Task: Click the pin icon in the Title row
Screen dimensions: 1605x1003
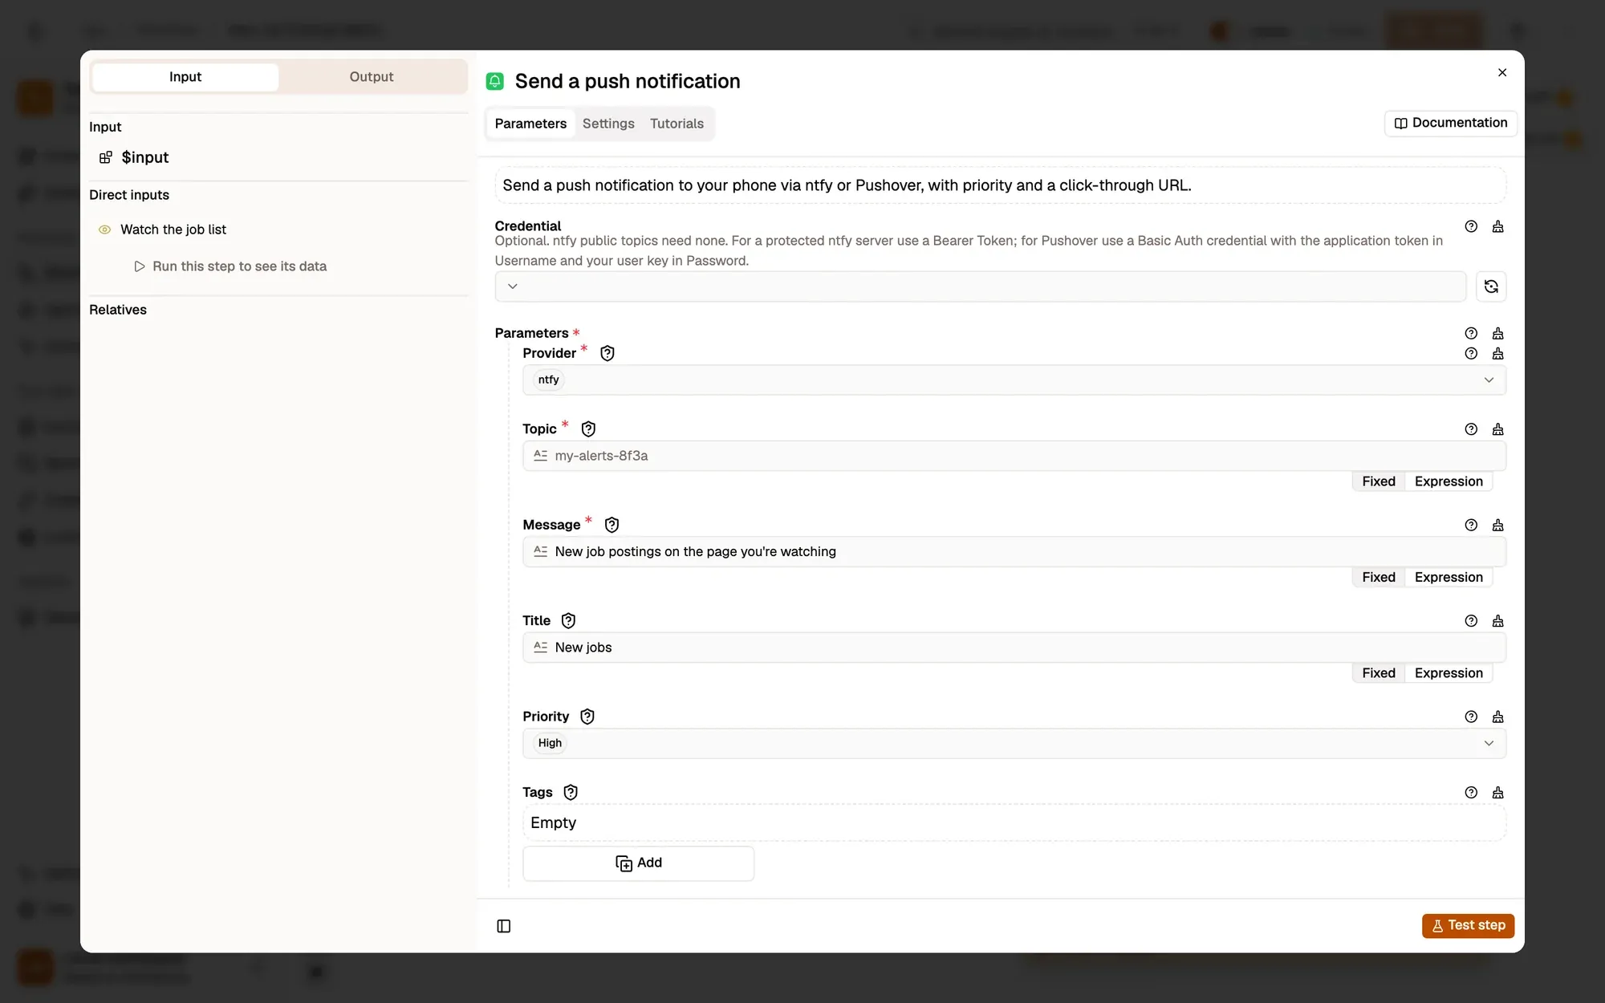Action: tap(1497, 621)
